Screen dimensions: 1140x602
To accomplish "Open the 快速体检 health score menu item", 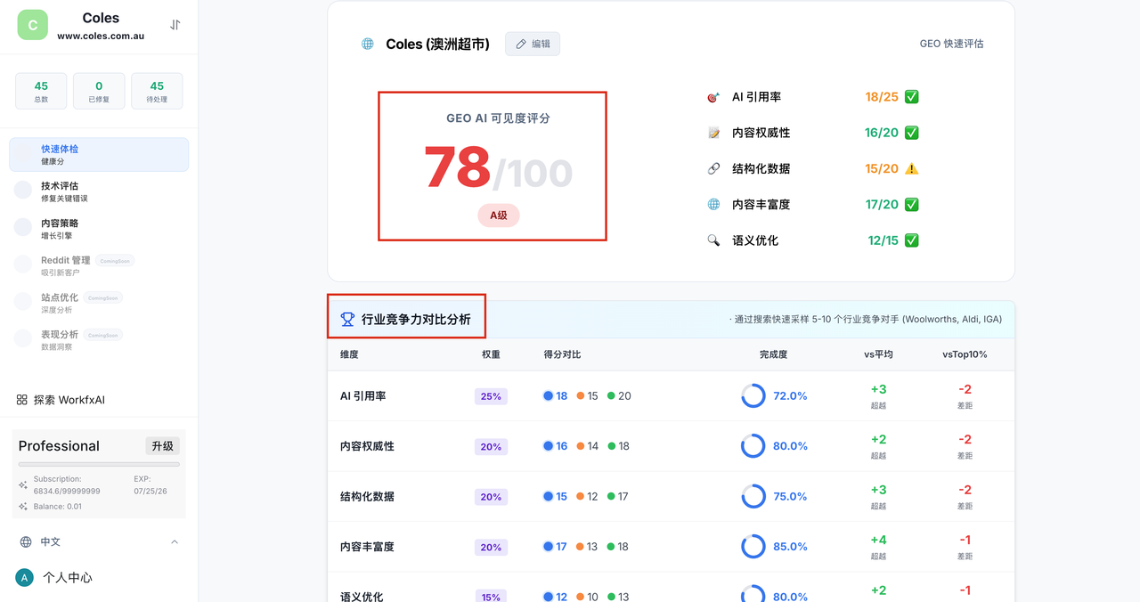I will click(99, 155).
